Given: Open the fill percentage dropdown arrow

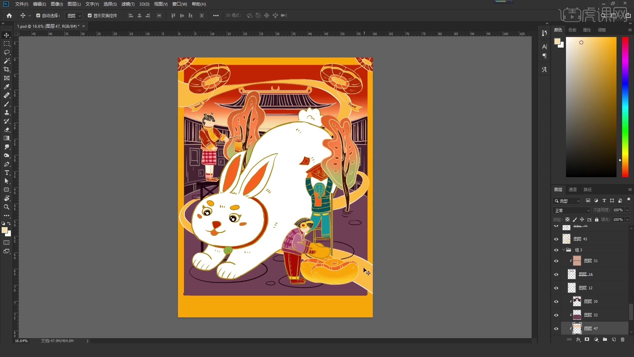Looking at the screenshot, I should [627, 219].
